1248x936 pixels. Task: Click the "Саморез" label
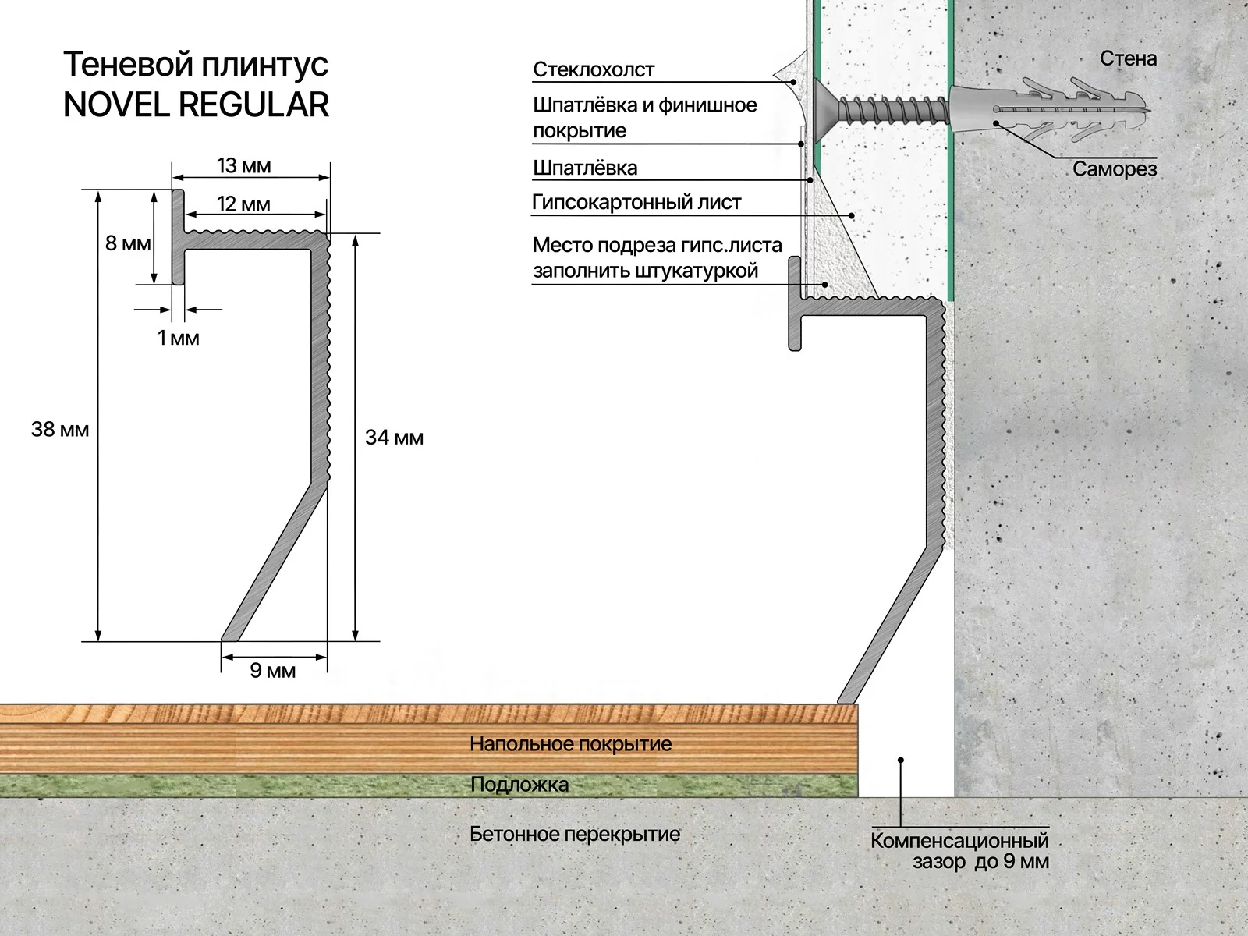(1114, 169)
